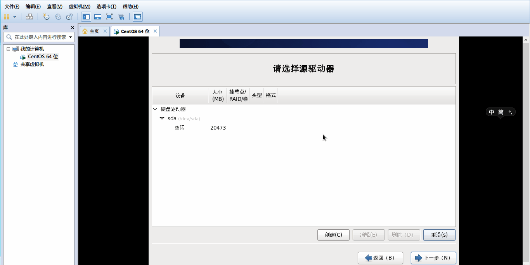Open the 虚拟机 menu
This screenshot has width=530, height=265.
point(79,6)
